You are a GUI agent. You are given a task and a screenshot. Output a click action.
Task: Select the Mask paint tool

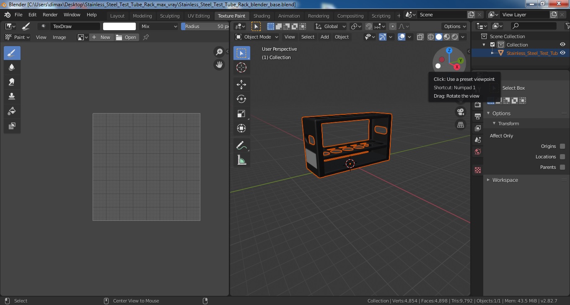point(12,126)
